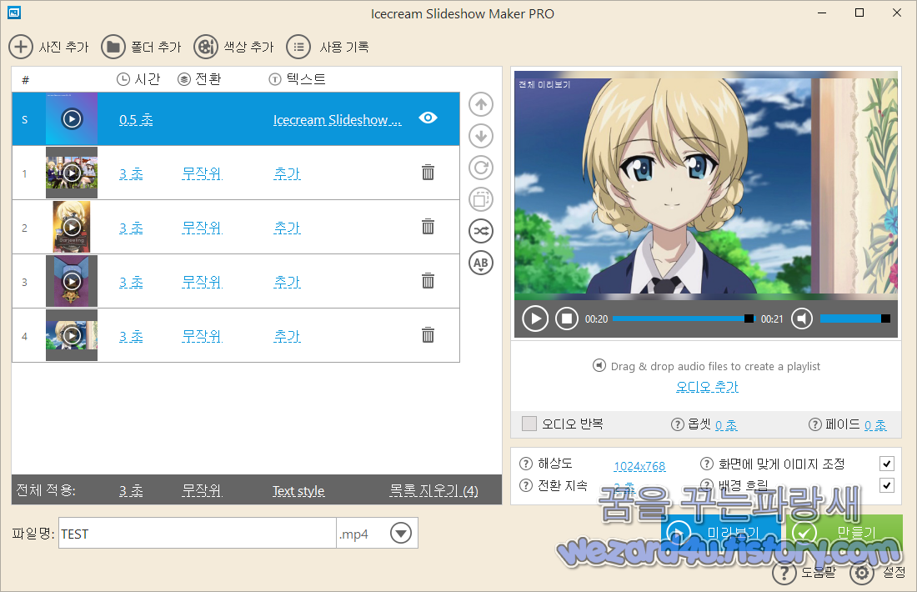This screenshot has height=592, width=917.
Task: Click the text column header
Action: click(x=297, y=79)
